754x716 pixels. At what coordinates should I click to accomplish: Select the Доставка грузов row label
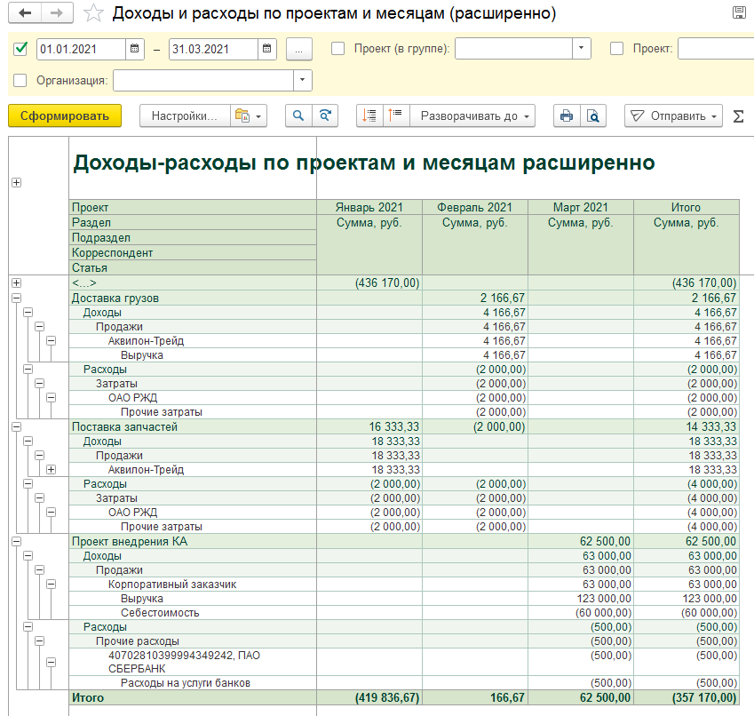coord(115,298)
